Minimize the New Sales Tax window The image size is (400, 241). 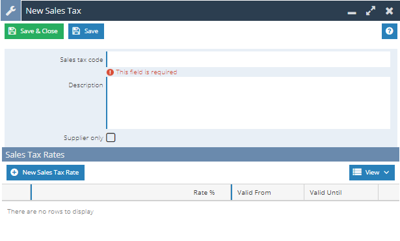pos(352,13)
